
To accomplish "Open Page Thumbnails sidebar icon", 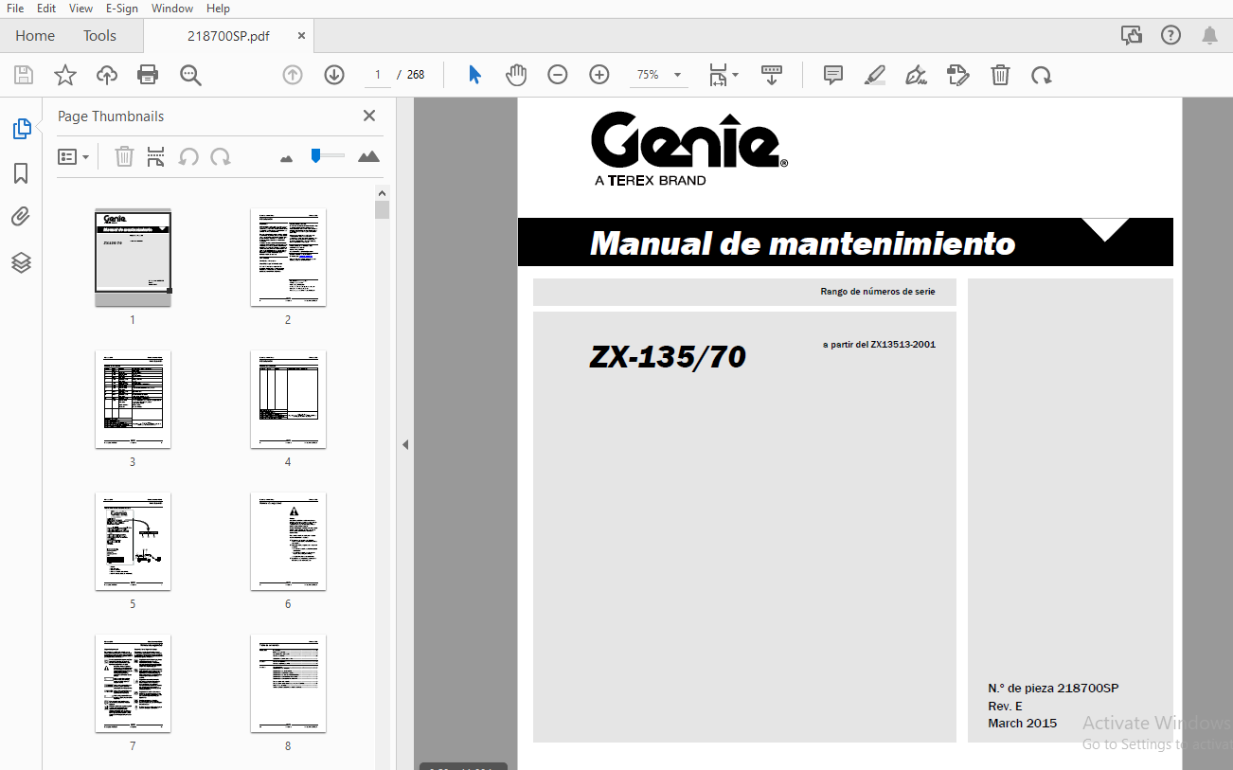I will [x=21, y=129].
